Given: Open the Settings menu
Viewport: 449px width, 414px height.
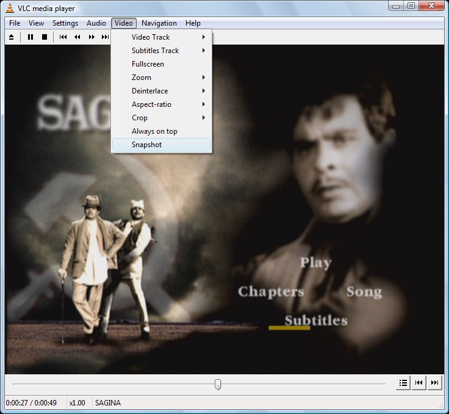Looking at the screenshot, I should [65, 23].
